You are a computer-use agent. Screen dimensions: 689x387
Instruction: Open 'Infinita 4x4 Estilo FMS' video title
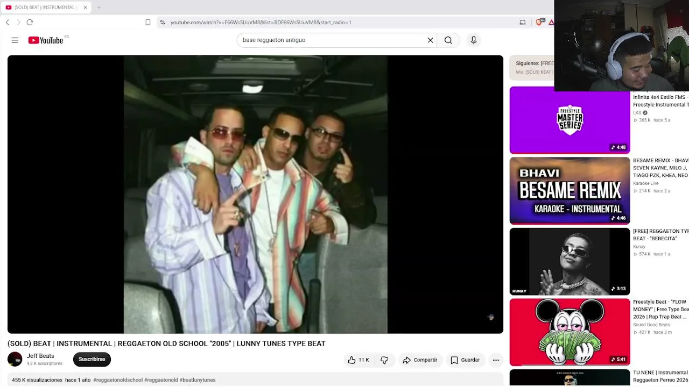(x=660, y=101)
